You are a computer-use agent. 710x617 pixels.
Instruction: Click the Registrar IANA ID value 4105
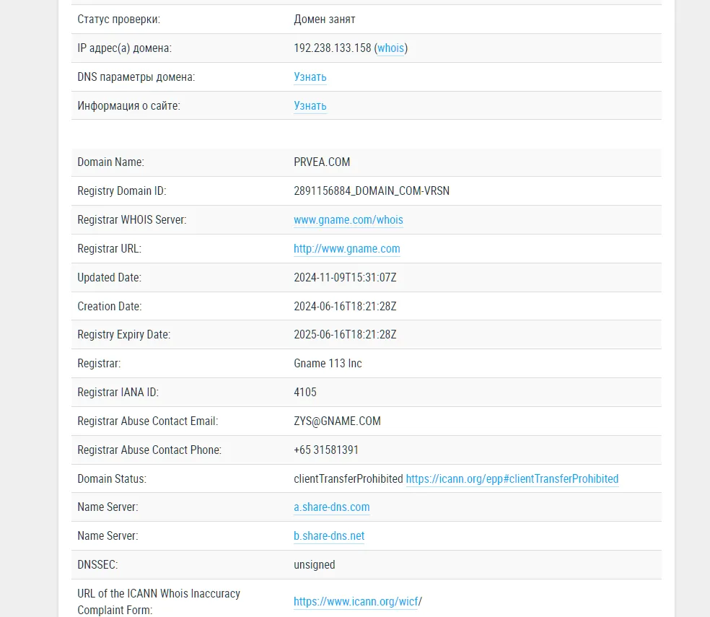click(305, 392)
